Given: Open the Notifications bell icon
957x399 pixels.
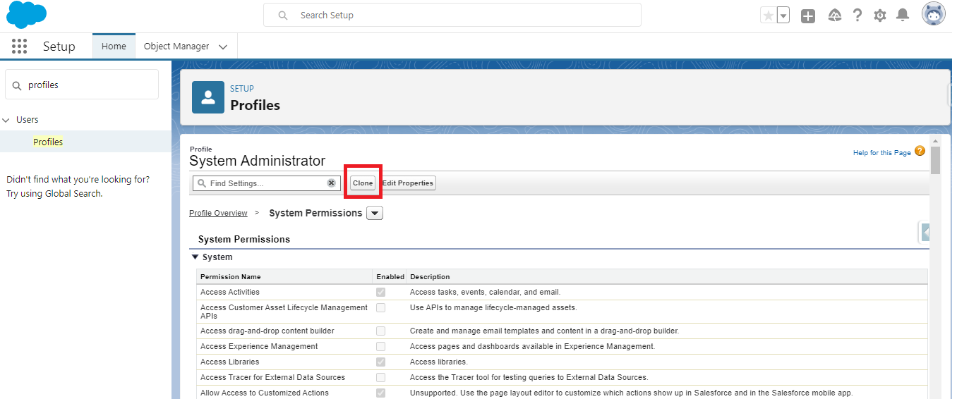Looking at the screenshot, I should click(902, 16).
